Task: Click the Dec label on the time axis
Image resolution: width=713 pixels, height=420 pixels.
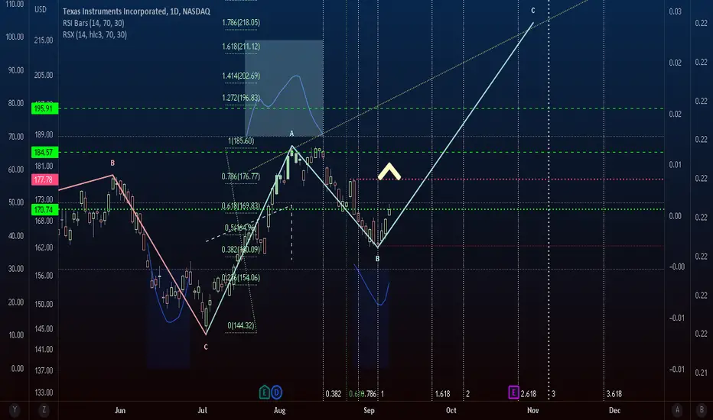Action: pyautogui.click(x=614, y=411)
